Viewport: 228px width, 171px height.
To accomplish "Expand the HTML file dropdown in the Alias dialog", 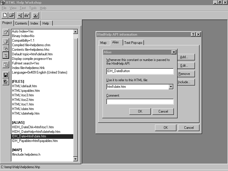I will 171,87.
